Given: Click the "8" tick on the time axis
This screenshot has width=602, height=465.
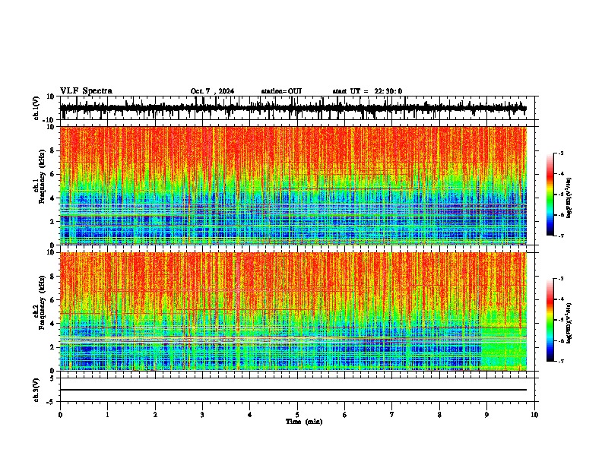Looking at the screenshot, I should tap(439, 415).
